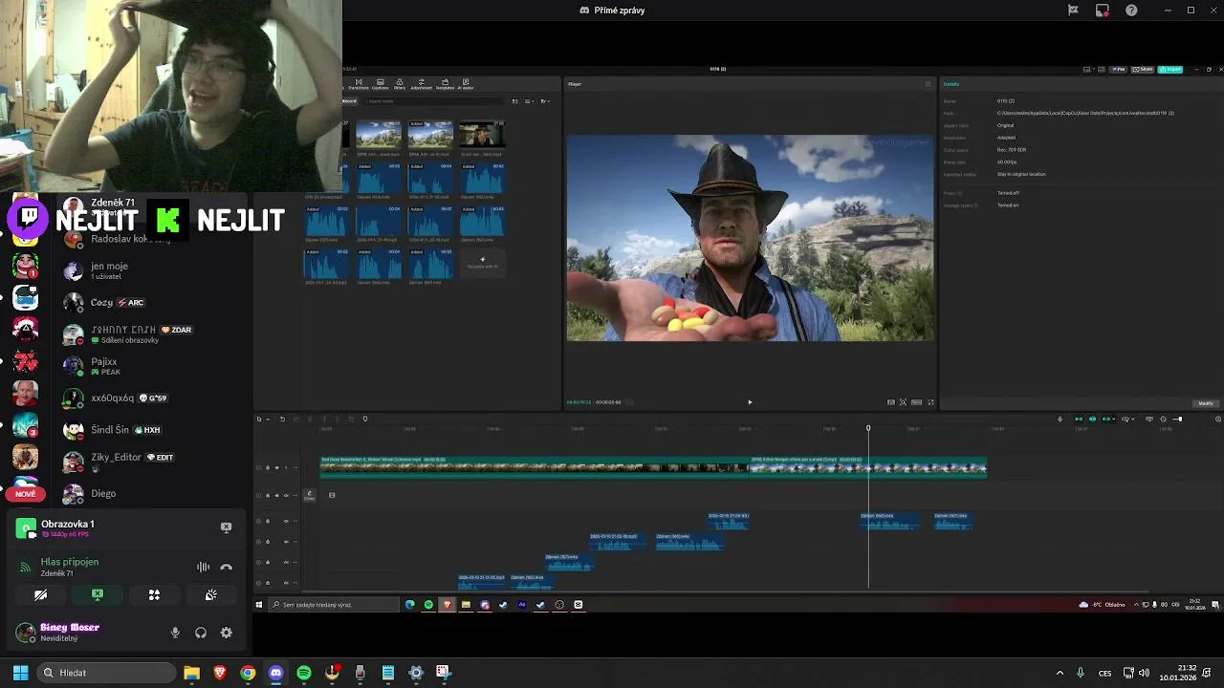Click the Generate with AI tile
This screenshot has height=688, width=1224.
[x=482, y=263]
